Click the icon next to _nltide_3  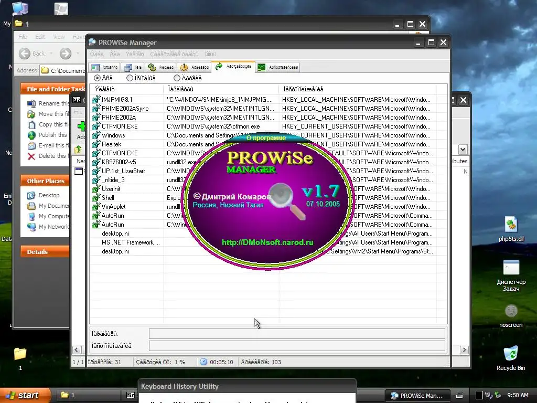(96, 180)
